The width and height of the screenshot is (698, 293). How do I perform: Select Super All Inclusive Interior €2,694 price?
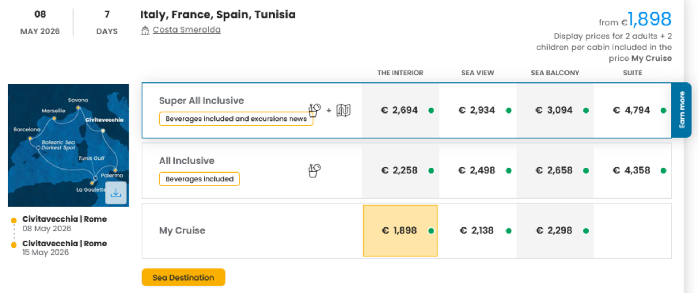click(400, 110)
